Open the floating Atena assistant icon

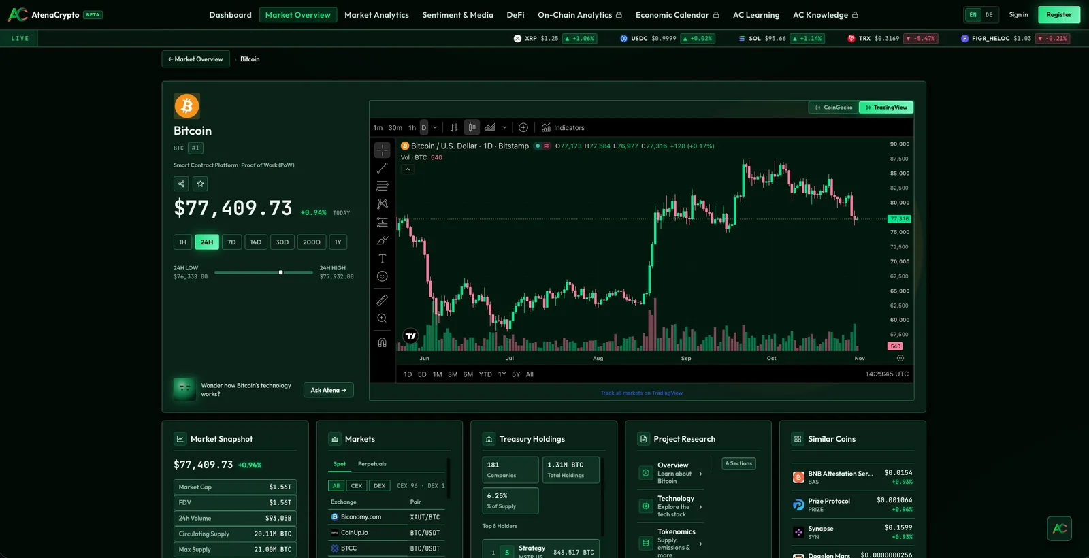click(x=1060, y=528)
